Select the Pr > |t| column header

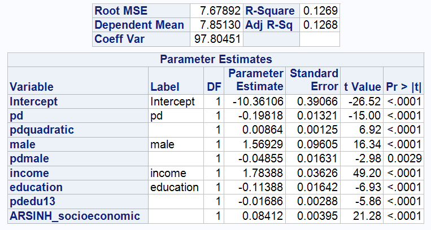[x=404, y=87]
